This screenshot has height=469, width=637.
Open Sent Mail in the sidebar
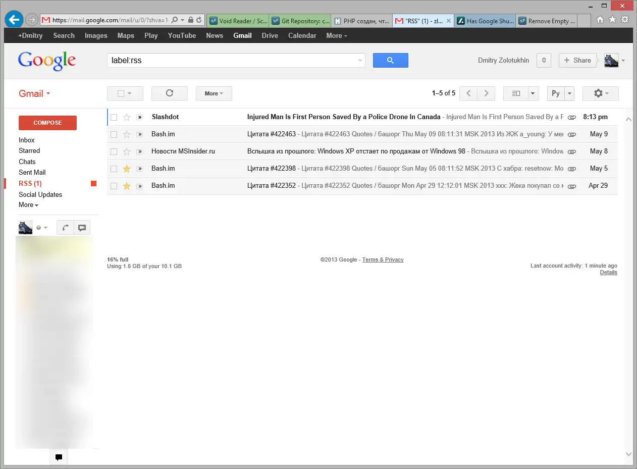32,172
